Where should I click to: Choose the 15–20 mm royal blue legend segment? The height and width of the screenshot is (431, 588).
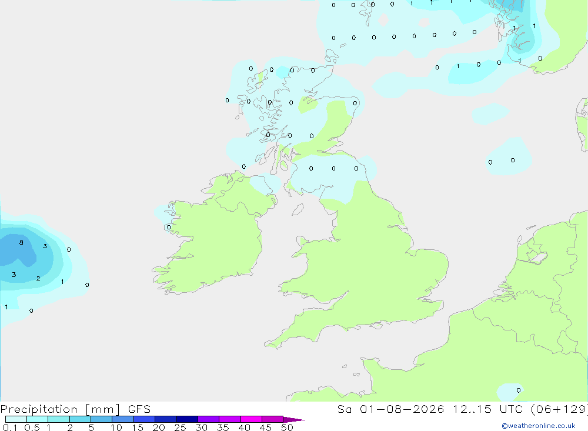click(144, 419)
